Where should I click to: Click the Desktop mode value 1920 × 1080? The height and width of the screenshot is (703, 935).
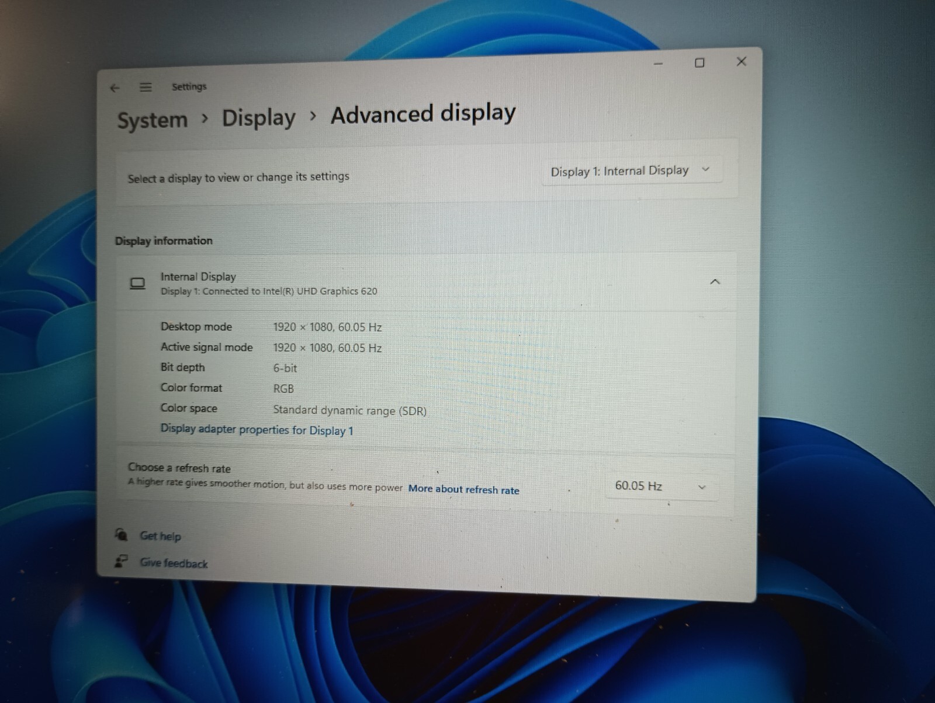(x=327, y=327)
